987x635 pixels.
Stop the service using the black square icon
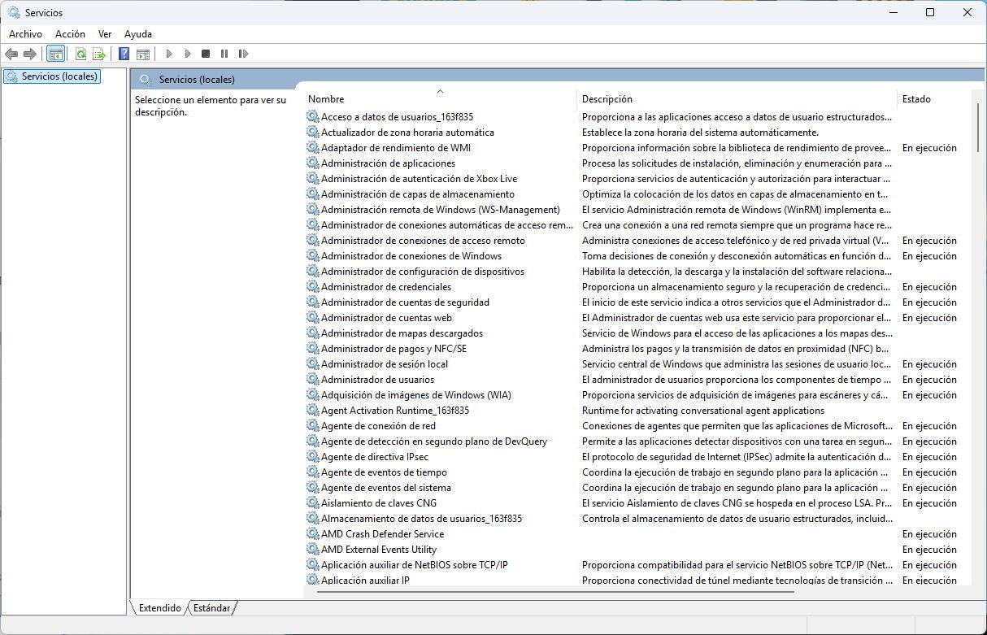pos(206,53)
